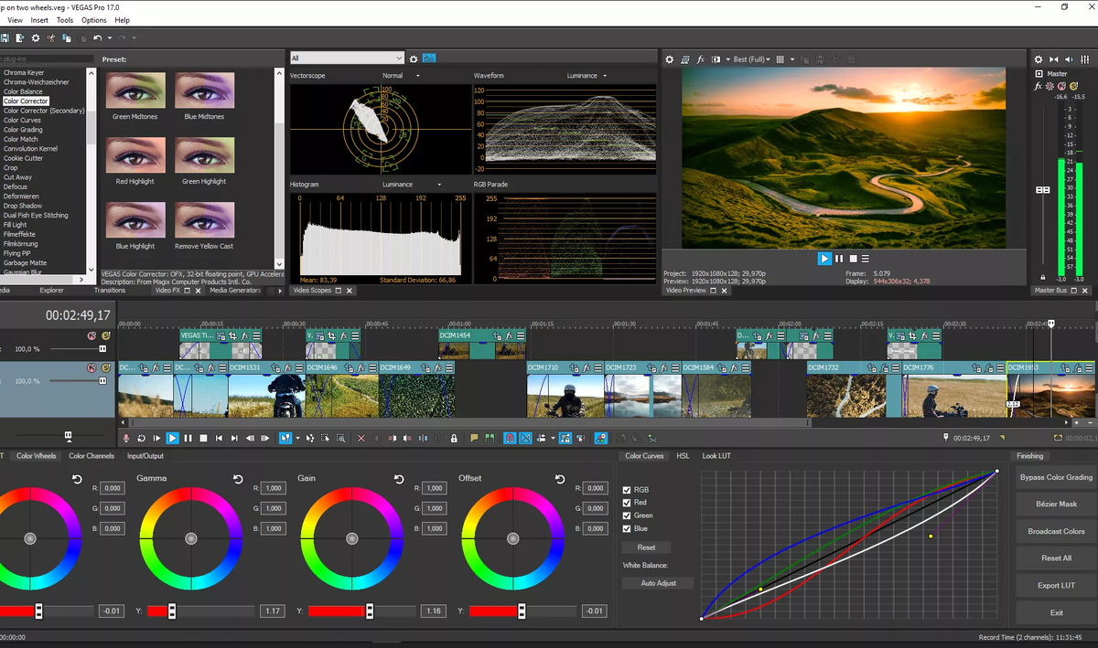The height and width of the screenshot is (648, 1098).
Task: Open Waveform Luminance dropdown
Action: tap(606, 76)
